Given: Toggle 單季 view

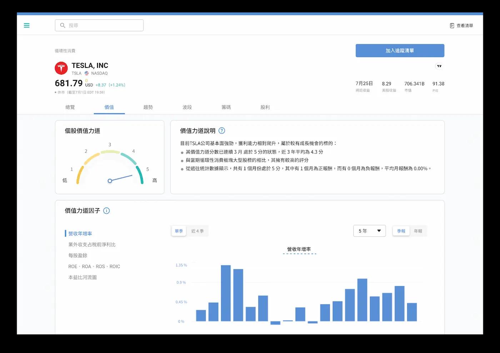Looking at the screenshot, I should tap(179, 231).
